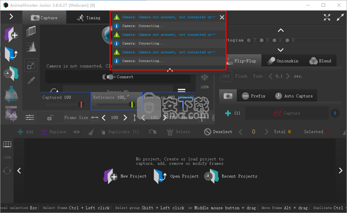
Task: Open the Blend tab
Action: point(320,61)
